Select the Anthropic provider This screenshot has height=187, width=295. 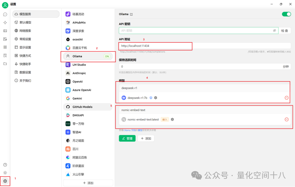point(88,73)
